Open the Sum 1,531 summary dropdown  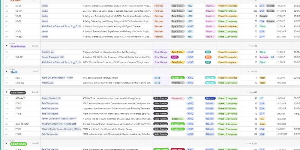click(x=251, y=143)
